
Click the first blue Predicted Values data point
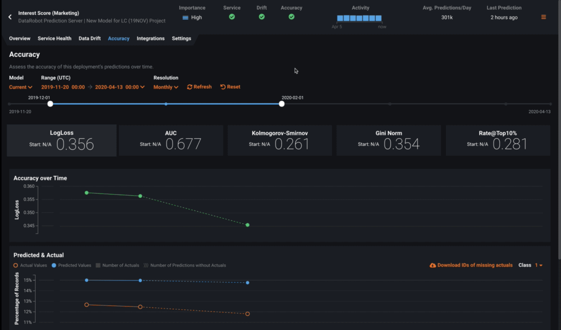click(x=87, y=280)
